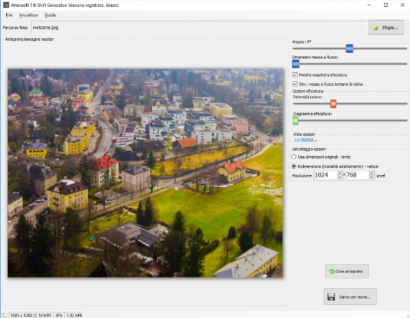This screenshot has height=318, width=410.
Task: Click the master image preview
Action: 145,173
